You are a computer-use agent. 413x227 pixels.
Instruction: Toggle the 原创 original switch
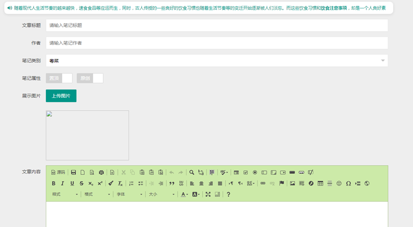(90, 78)
